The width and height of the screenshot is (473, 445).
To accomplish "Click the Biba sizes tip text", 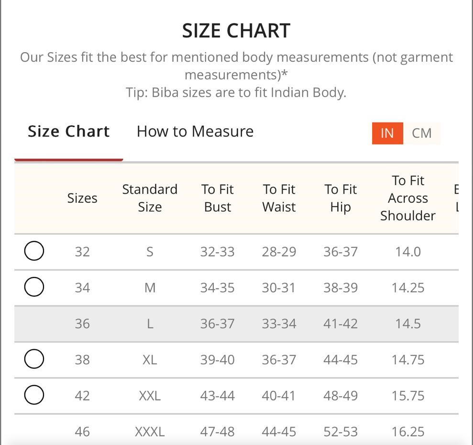I will tap(236, 92).
